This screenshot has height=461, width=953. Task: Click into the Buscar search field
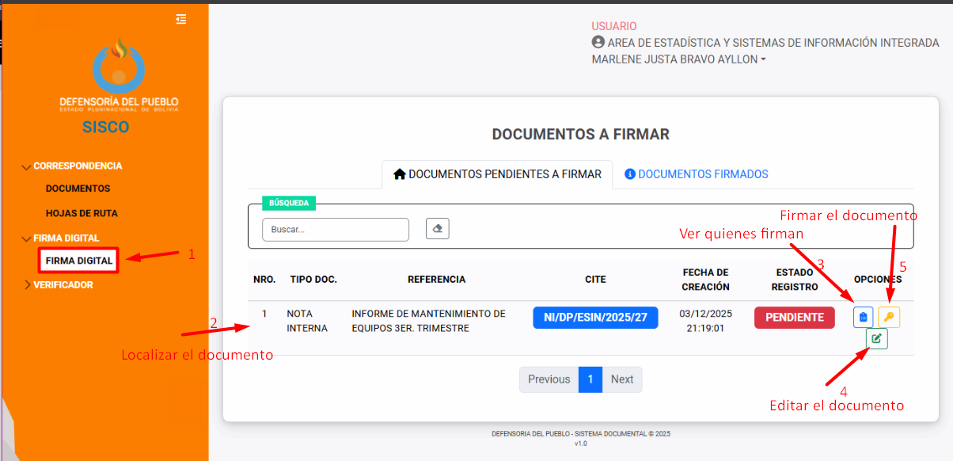coord(336,230)
